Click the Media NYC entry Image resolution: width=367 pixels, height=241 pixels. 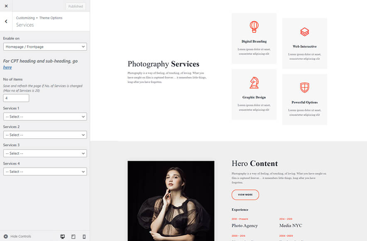tap(291, 226)
